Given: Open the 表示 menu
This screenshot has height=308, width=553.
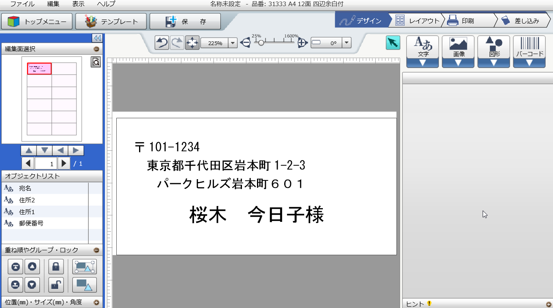Looking at the screenshot, I should (x=78, y=4).
